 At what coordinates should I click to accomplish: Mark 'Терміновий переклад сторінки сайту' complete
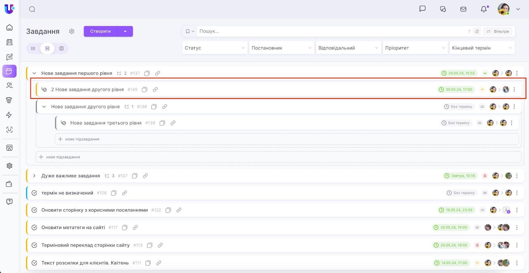(34, 245)
